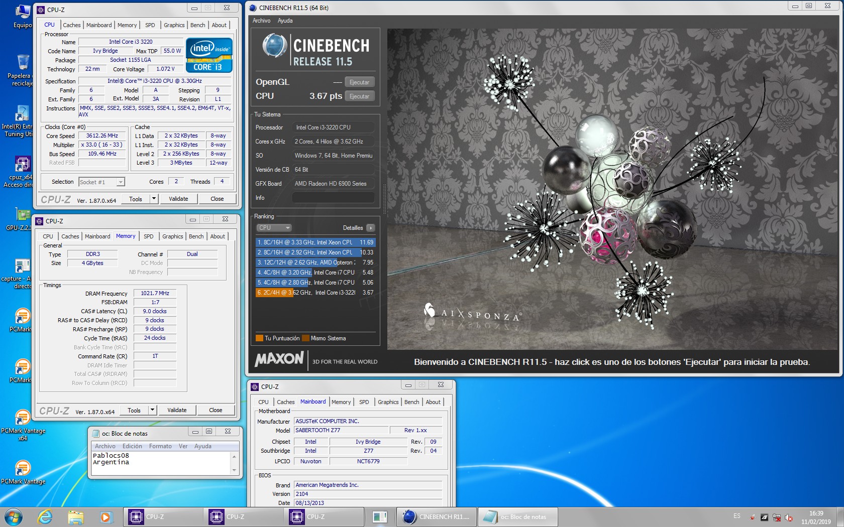Viewport: 844px width, 527px height.
Task: Switch to the CINEBENCH R11 taskbar button
Action: [x=437, y=516]
